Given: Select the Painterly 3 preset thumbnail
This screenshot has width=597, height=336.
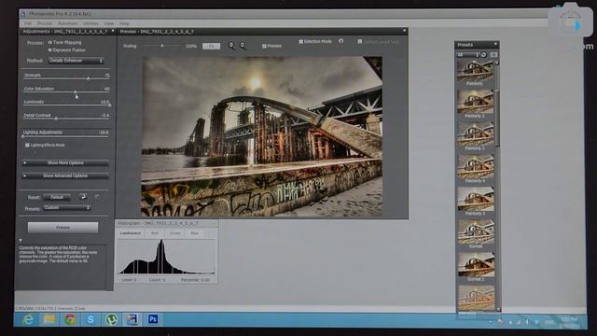Looking at the screenshot, I should coord(475,134).
